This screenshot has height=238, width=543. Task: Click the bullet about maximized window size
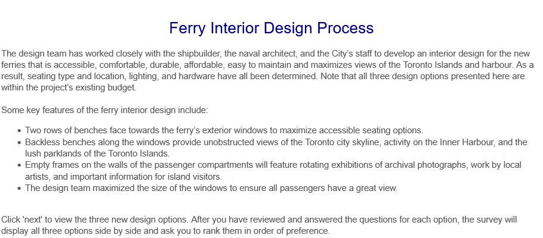pyautogui.click(x=211, y=188)
